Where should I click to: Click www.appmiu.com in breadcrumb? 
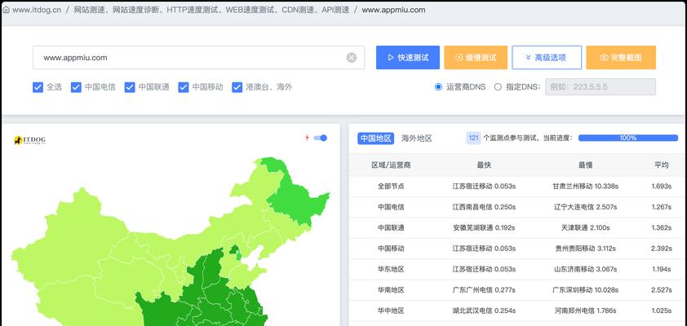393,10
